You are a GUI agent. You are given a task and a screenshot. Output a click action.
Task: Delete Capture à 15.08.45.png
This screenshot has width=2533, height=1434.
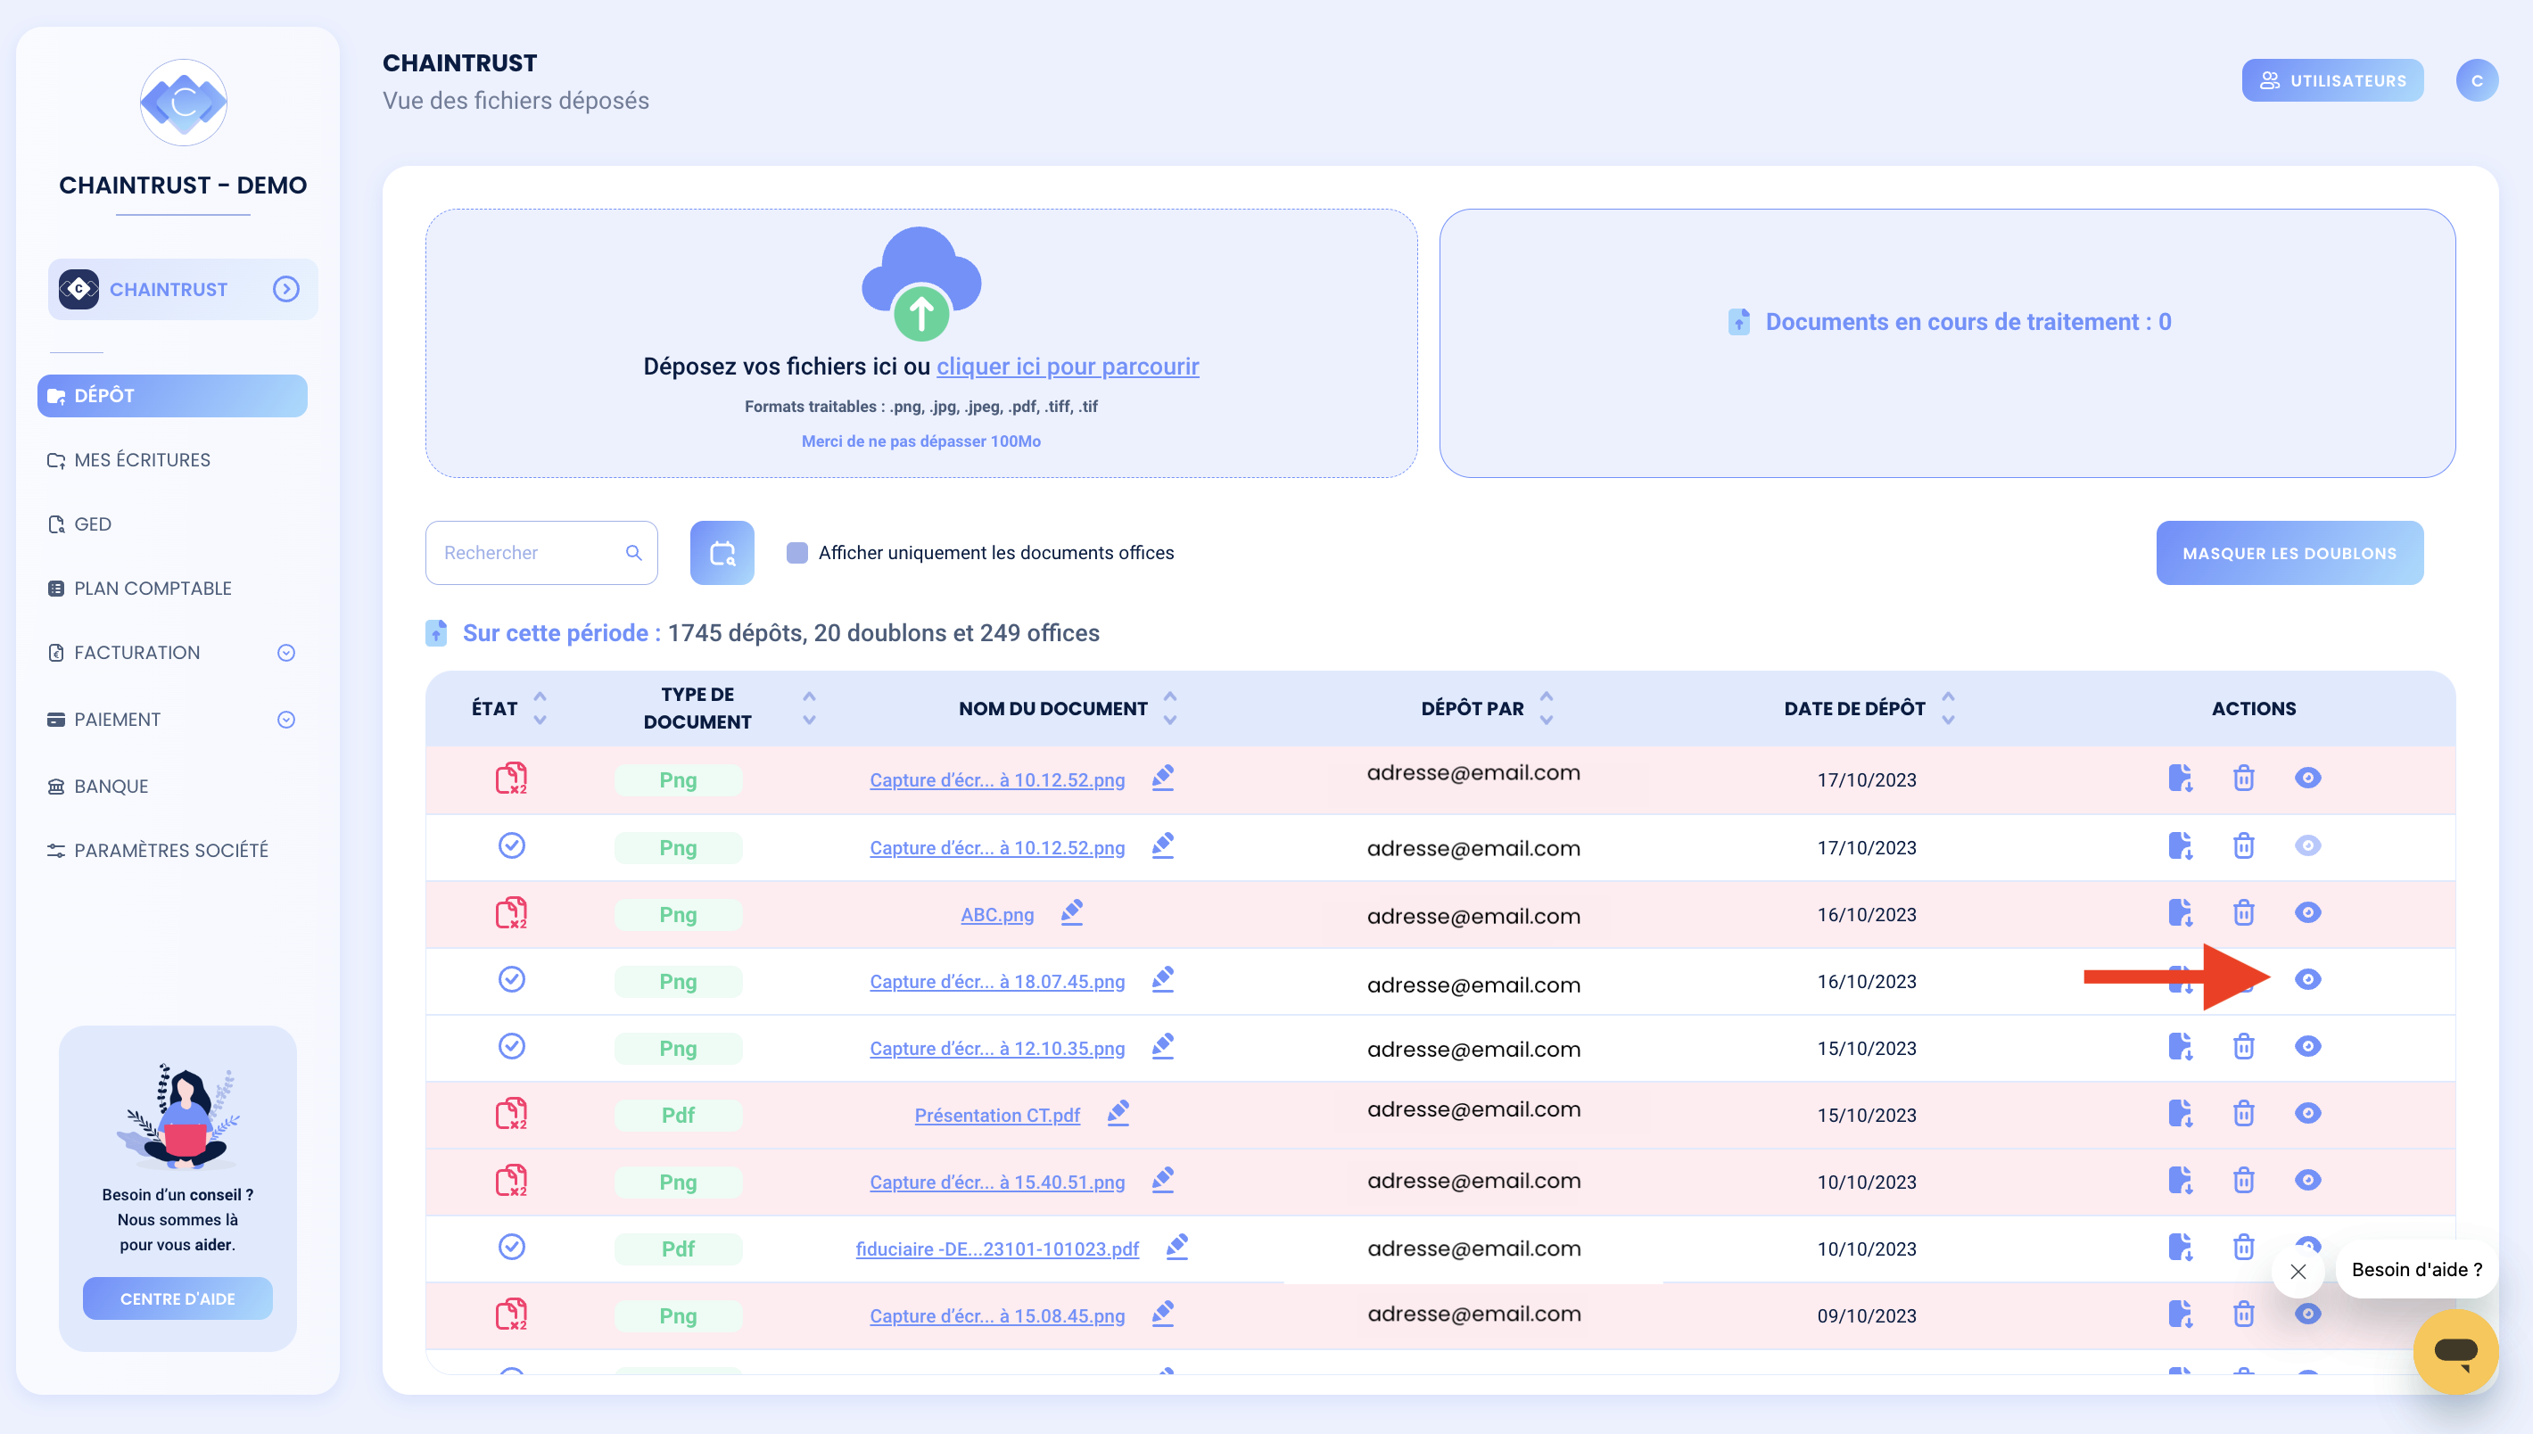click(x=2243, y=1314)
